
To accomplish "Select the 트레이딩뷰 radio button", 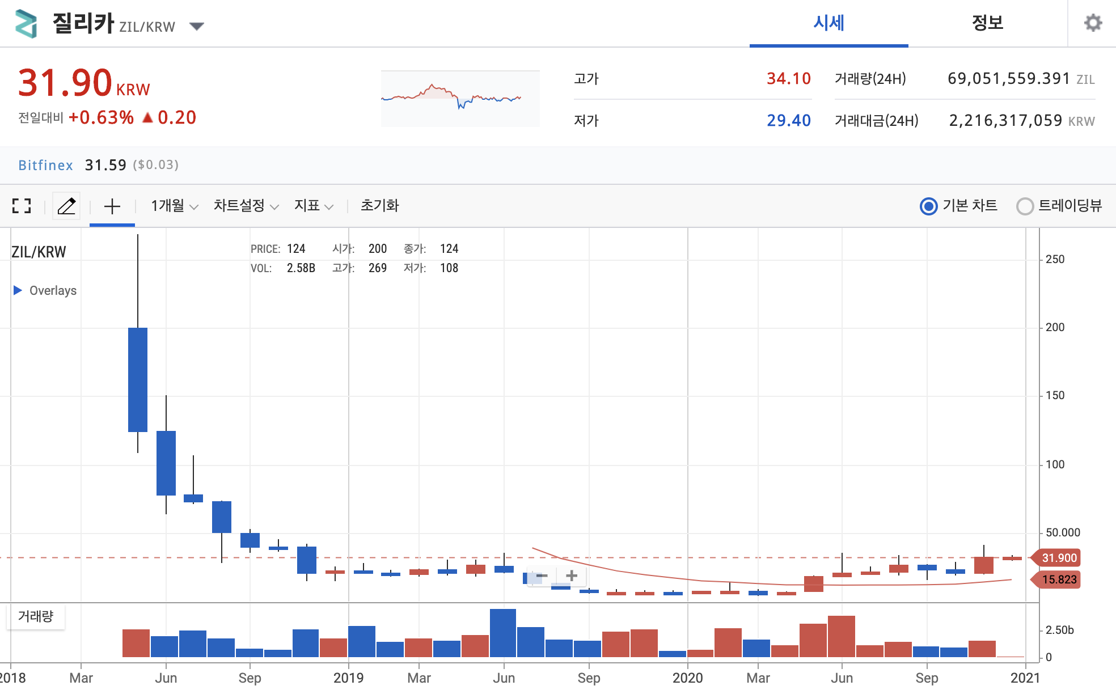I will coord(1025,206).
